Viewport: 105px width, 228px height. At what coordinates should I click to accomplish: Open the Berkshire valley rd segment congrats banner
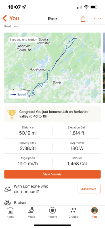(52, 114)
